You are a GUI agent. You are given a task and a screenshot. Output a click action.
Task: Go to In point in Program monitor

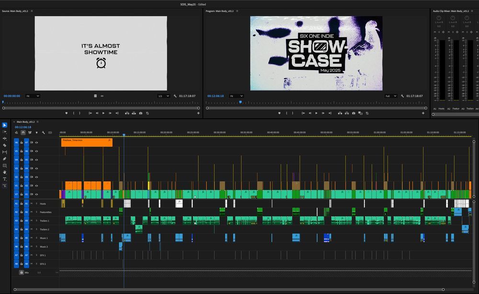[303, 113]
